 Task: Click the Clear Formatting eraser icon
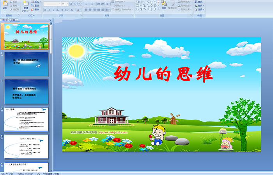coord(80,4)
